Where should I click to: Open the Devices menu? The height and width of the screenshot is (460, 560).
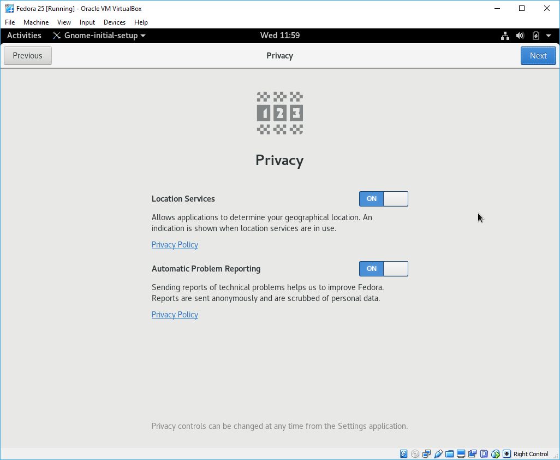coord(114,22)
